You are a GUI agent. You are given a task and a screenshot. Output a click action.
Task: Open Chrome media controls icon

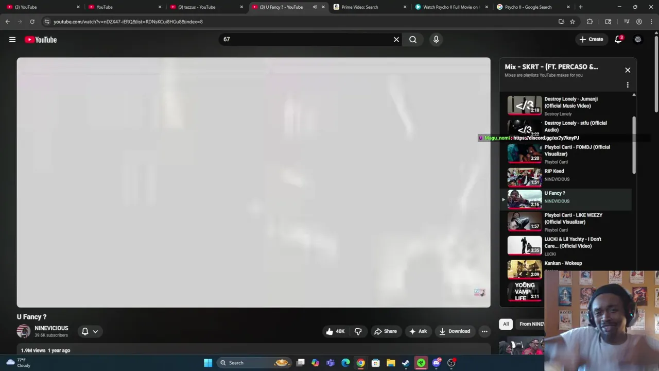click(x=627, y=22)
